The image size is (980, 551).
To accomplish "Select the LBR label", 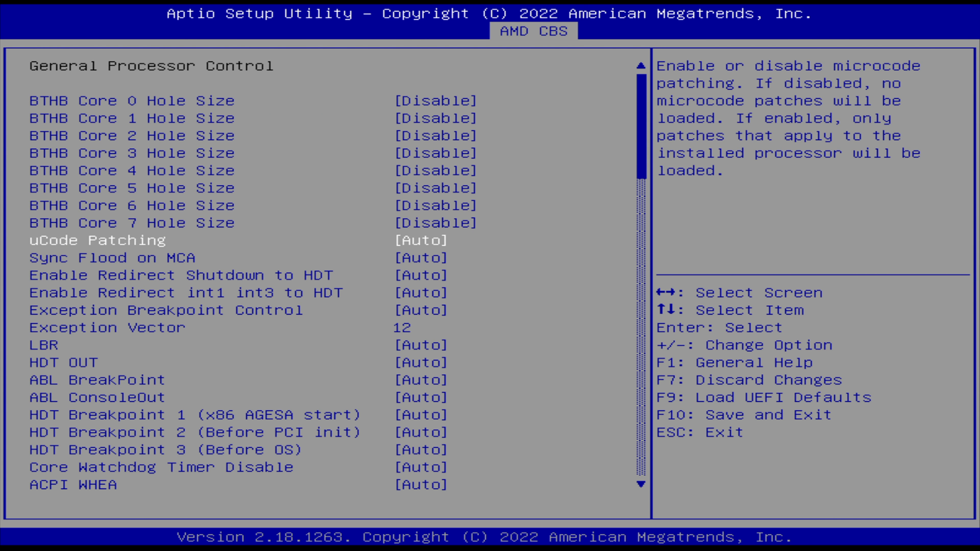I will (x=44, y=345).
